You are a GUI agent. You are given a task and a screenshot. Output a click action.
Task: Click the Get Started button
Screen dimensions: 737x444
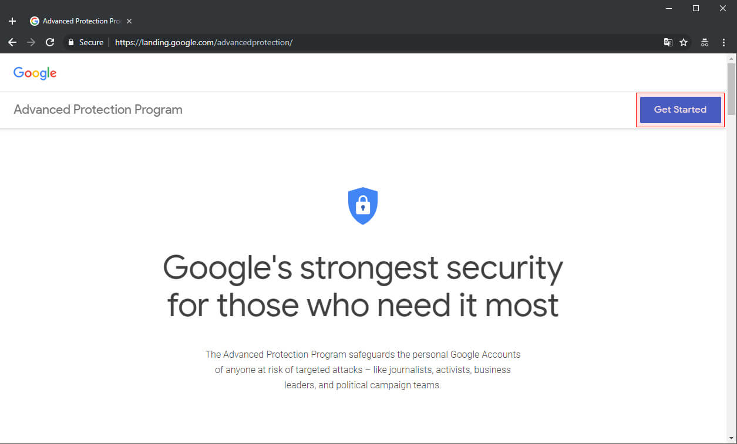pos(680,109)
